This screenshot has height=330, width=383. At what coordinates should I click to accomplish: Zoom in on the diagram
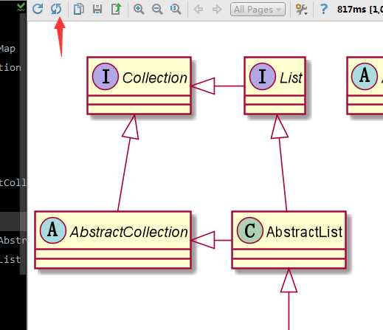(x=139, y=9)
